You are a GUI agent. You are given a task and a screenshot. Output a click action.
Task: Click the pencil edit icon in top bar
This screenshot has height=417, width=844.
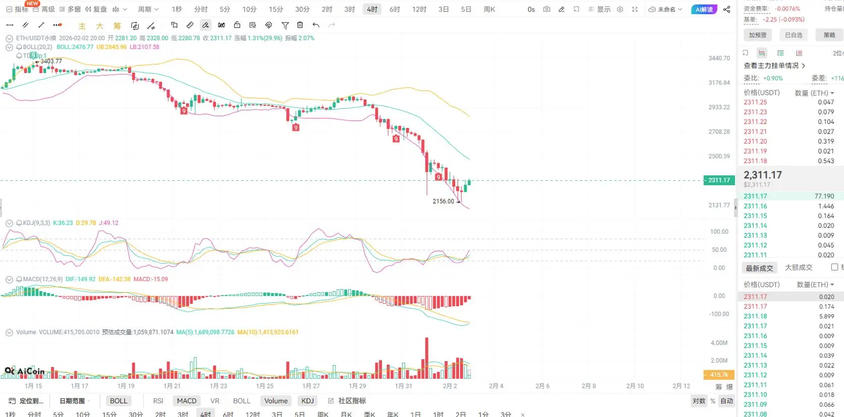(x=561, y=9)
